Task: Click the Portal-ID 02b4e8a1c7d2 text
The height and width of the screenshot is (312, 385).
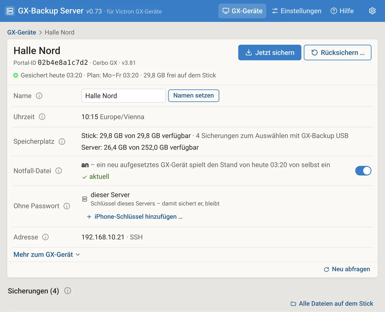Action: [x=50, y=63]
